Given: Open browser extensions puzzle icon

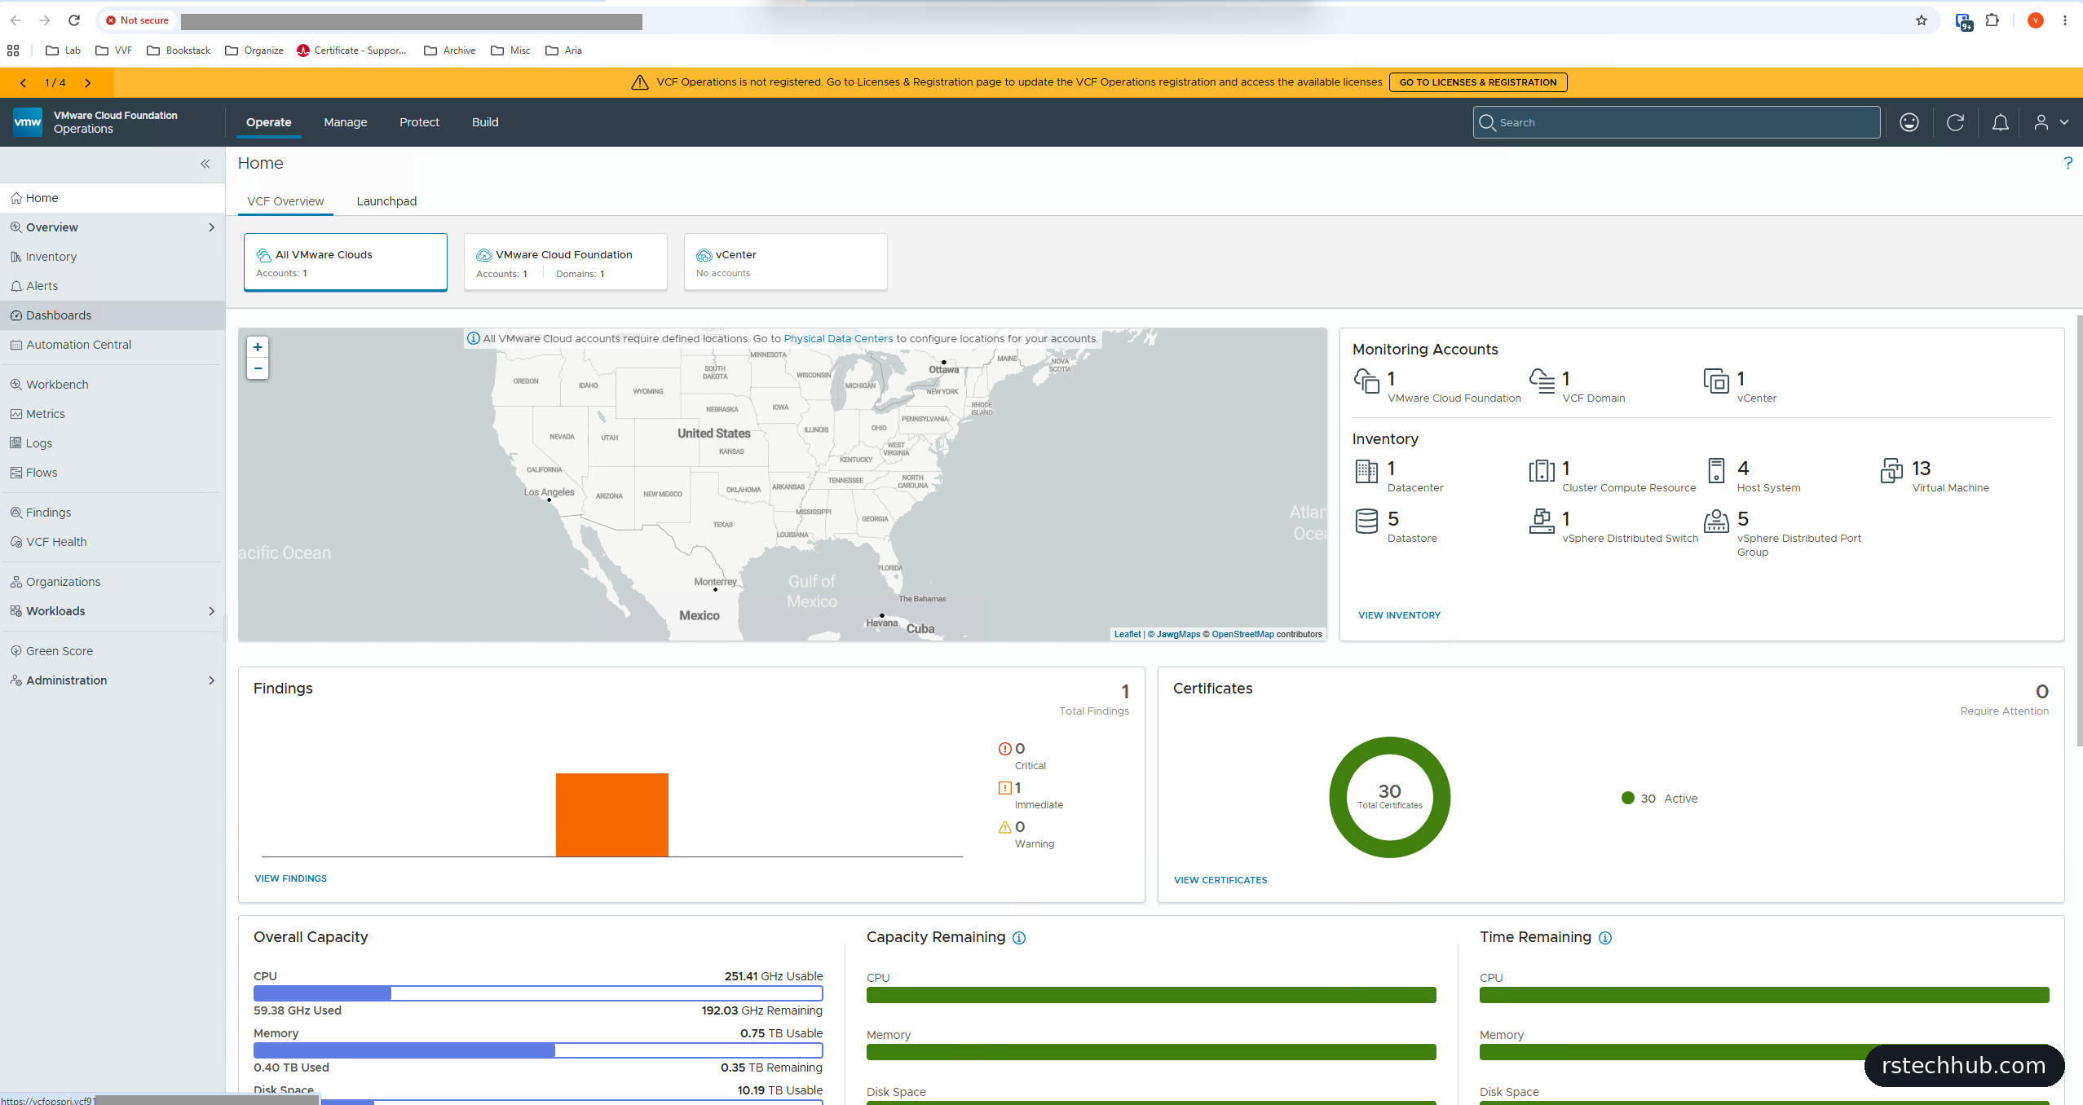Looking at the screenshot, I should pyautogui.click(x=1992, y=20).
